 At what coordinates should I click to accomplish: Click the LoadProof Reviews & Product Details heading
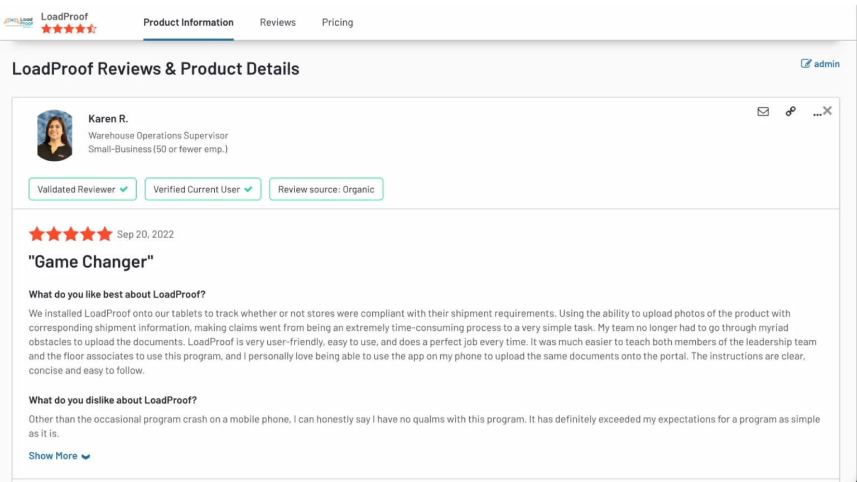click(x=156, y=69)
